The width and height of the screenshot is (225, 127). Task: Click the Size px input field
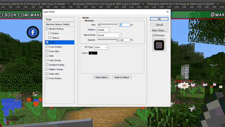pyautogui.click(x=125, y=25)
